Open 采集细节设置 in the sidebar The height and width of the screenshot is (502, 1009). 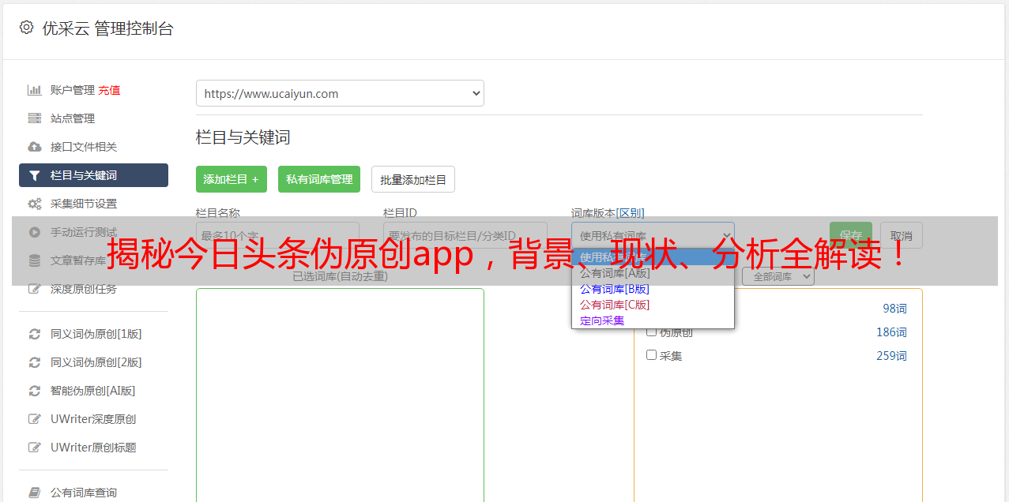click(84, 204)
